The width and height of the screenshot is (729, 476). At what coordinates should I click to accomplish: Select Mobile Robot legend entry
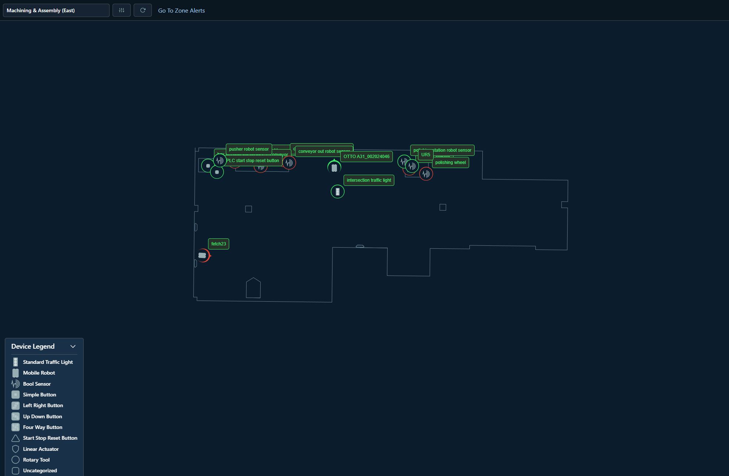coord(39,373)
